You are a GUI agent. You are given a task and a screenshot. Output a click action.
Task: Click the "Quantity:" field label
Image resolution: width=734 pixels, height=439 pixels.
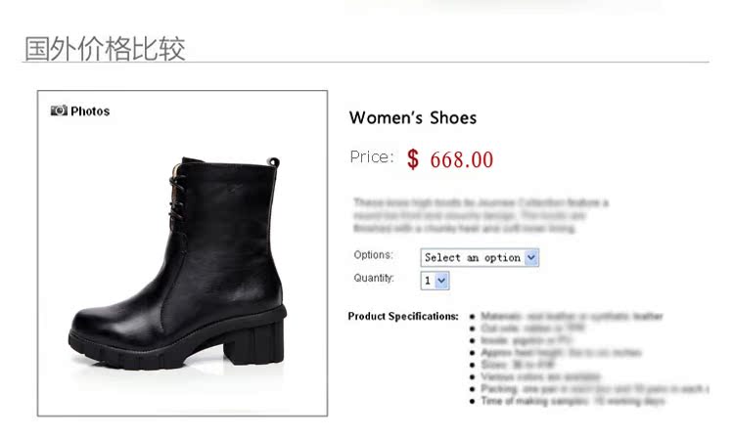point(374,278)
